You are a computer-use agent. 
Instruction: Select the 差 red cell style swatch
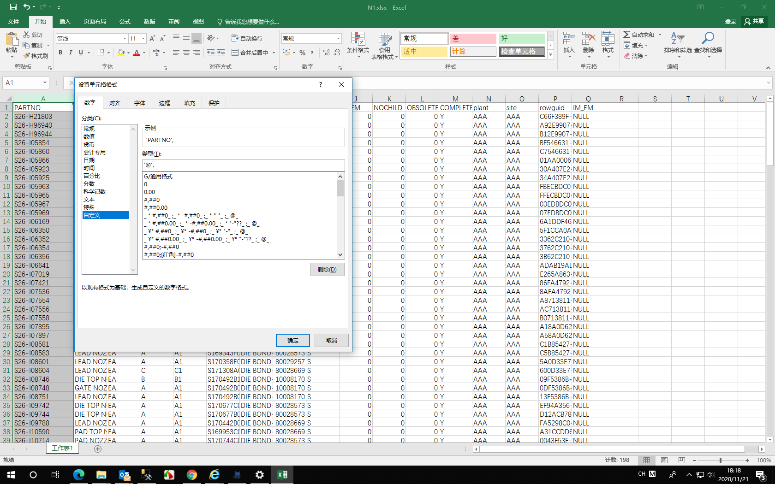[473, 38]
